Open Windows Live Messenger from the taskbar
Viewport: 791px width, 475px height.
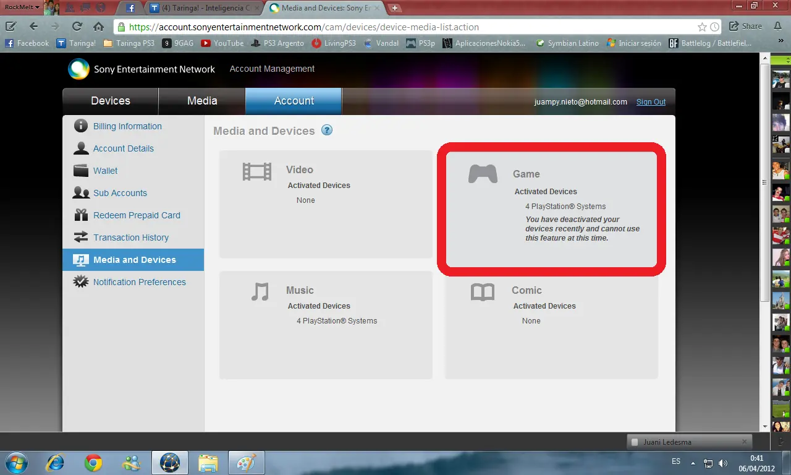pos(132,463)
